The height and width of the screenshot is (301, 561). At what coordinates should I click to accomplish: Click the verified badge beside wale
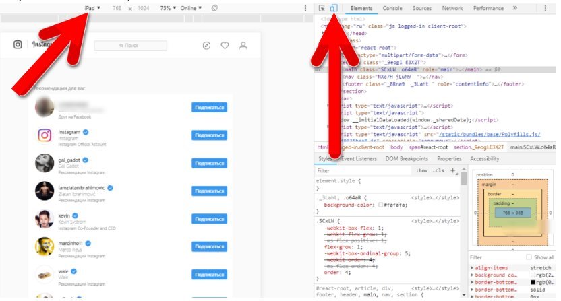point(73,271)
